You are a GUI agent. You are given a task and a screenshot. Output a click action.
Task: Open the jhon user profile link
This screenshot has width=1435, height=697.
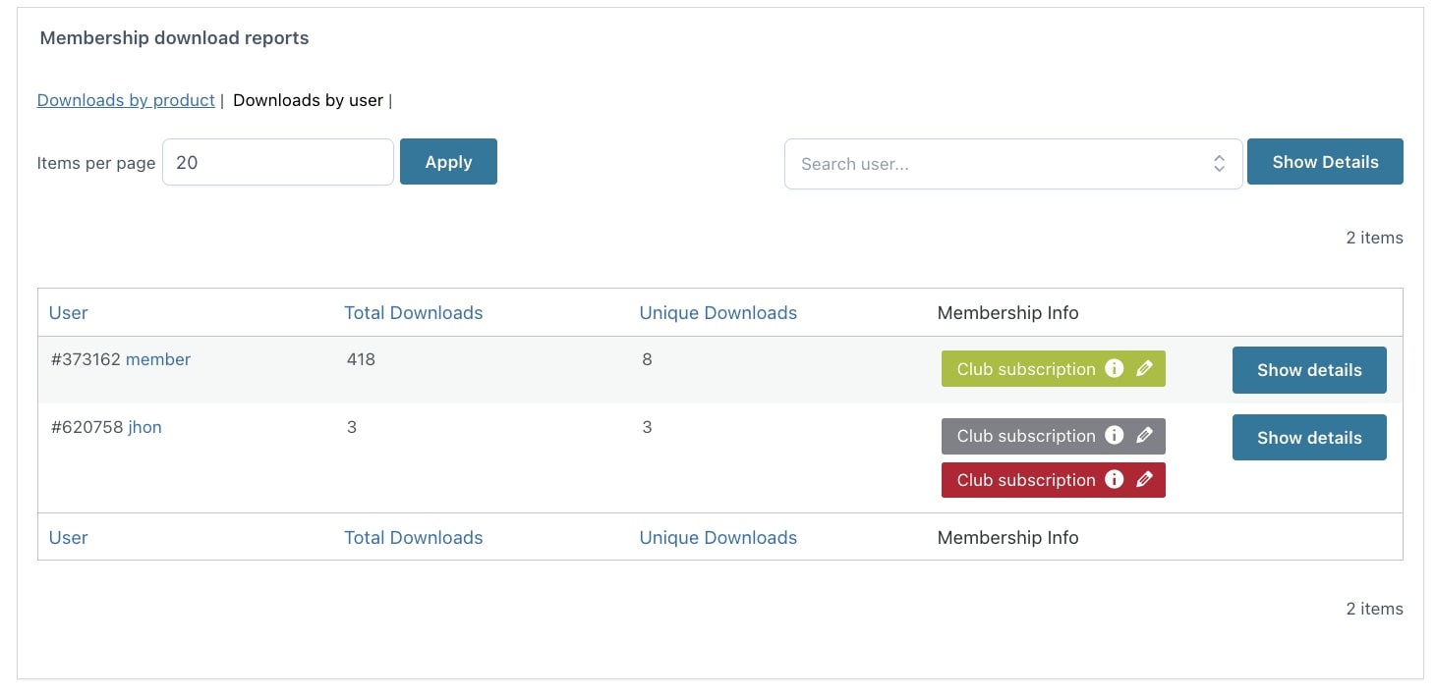(x=144, y=427)
